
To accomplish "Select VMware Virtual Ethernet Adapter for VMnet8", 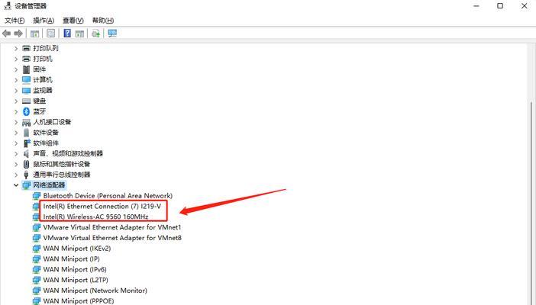I will pyautogui.click(x=112, y=238).
